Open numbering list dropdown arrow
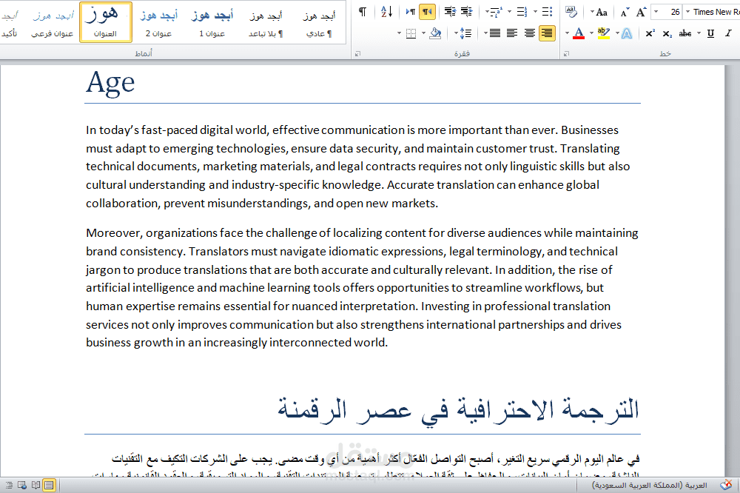This screenshot has height=493, width=740. [510, 12]
